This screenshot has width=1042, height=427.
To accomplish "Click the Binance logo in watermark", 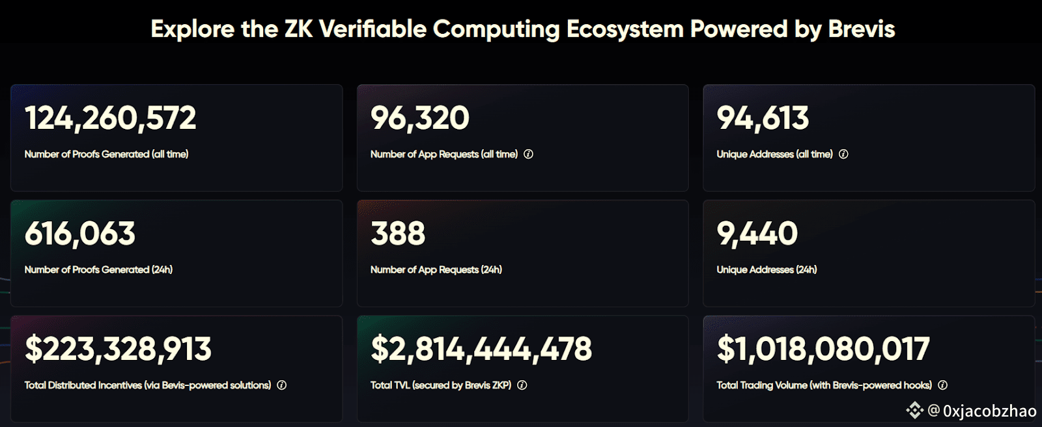I will point(914,410).
